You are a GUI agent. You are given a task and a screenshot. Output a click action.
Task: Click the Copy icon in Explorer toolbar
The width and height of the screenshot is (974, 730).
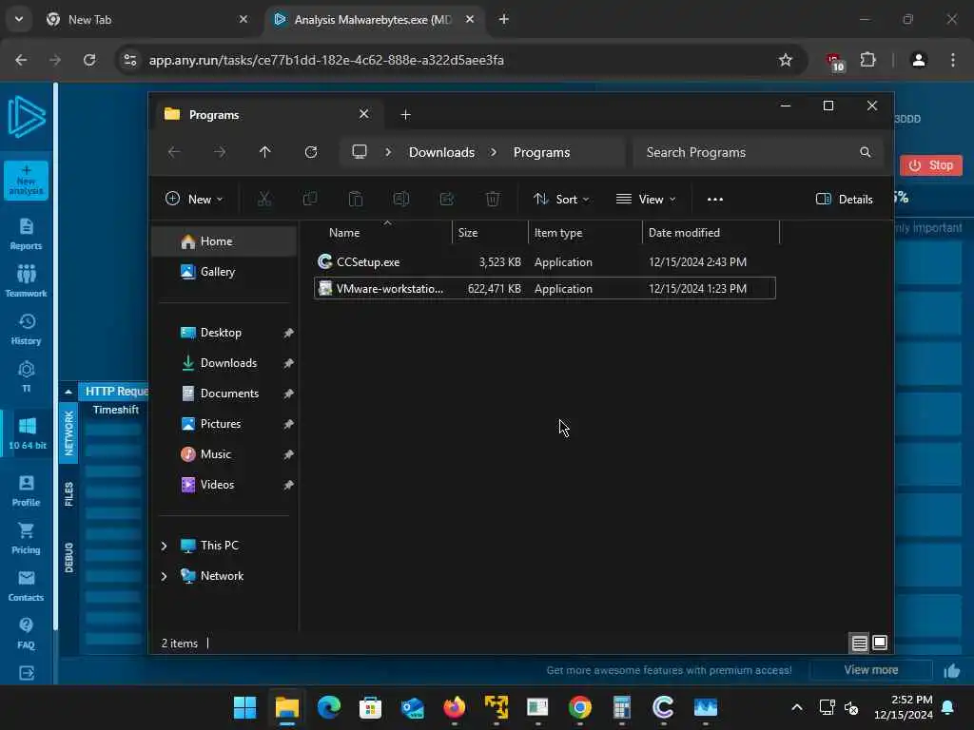[x=309, y=200]
